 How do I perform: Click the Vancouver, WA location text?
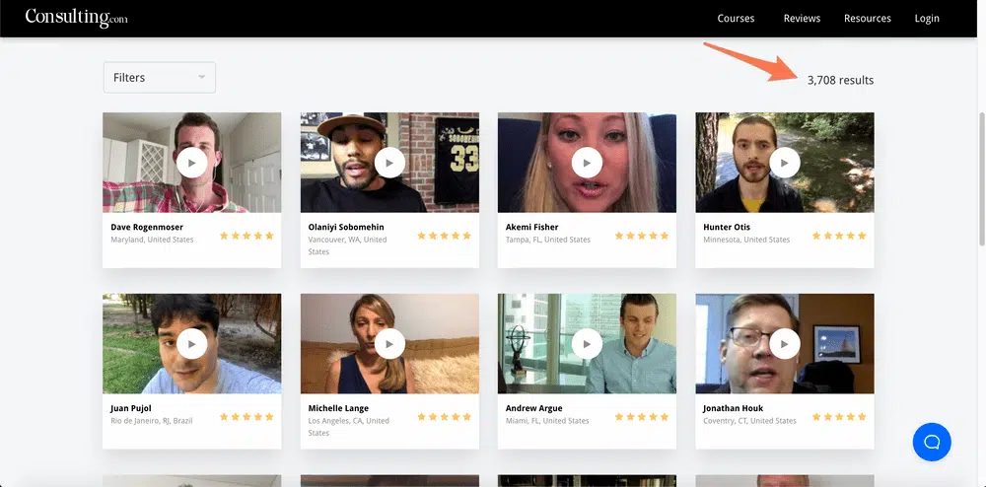pos(347,245)
